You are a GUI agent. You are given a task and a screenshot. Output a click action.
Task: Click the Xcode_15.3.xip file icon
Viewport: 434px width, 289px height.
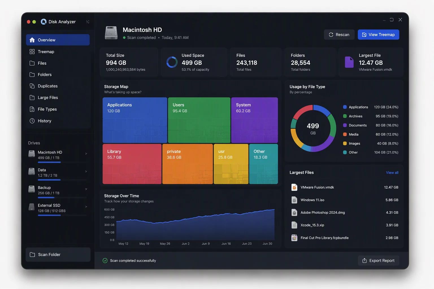coord(294,225)
